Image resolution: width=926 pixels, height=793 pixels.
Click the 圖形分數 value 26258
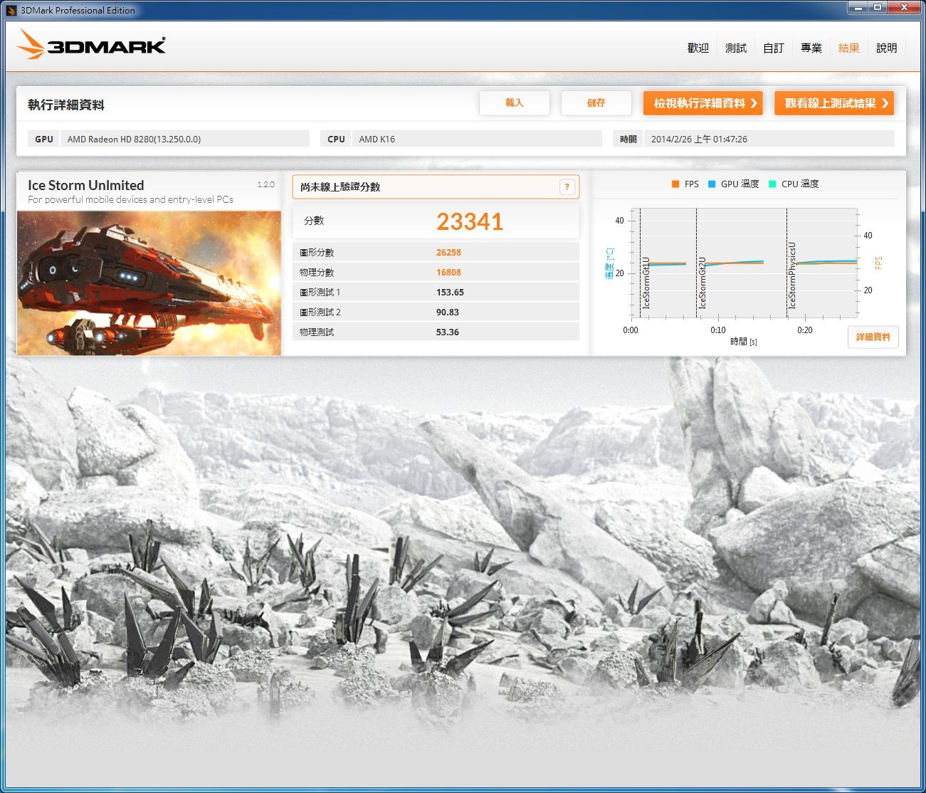pyautogui.click(x=448, y=253)
